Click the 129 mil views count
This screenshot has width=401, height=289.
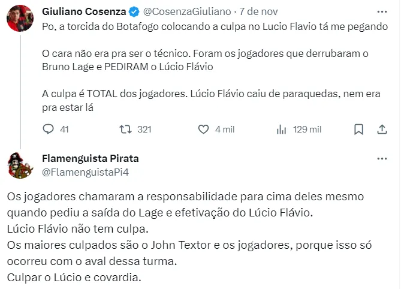(307, 129)
